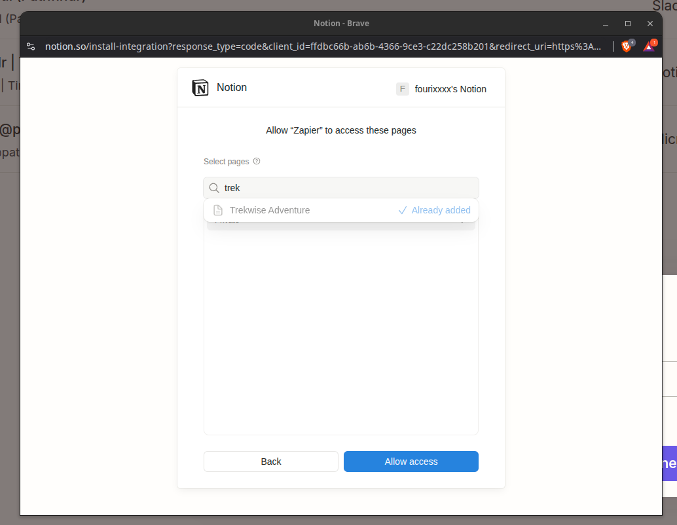677x525 pixels.
Task: Click the notification badge on the Brave Rewards icon
Action: click(655, 41)
